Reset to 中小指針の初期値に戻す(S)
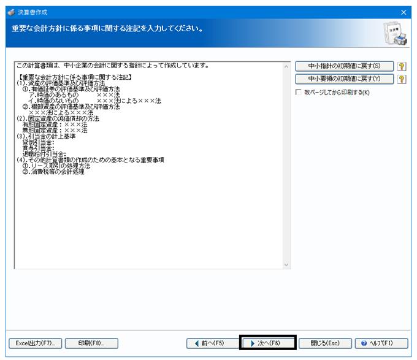 coord(345,66)
